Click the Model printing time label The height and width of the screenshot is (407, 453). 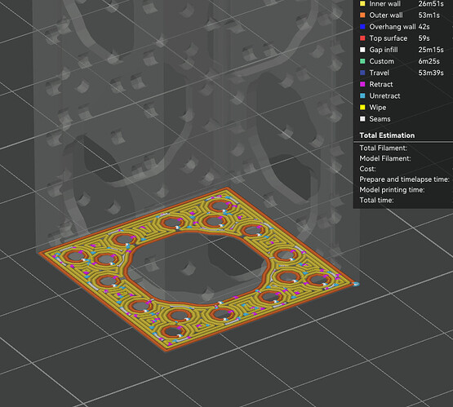[392, 190]
